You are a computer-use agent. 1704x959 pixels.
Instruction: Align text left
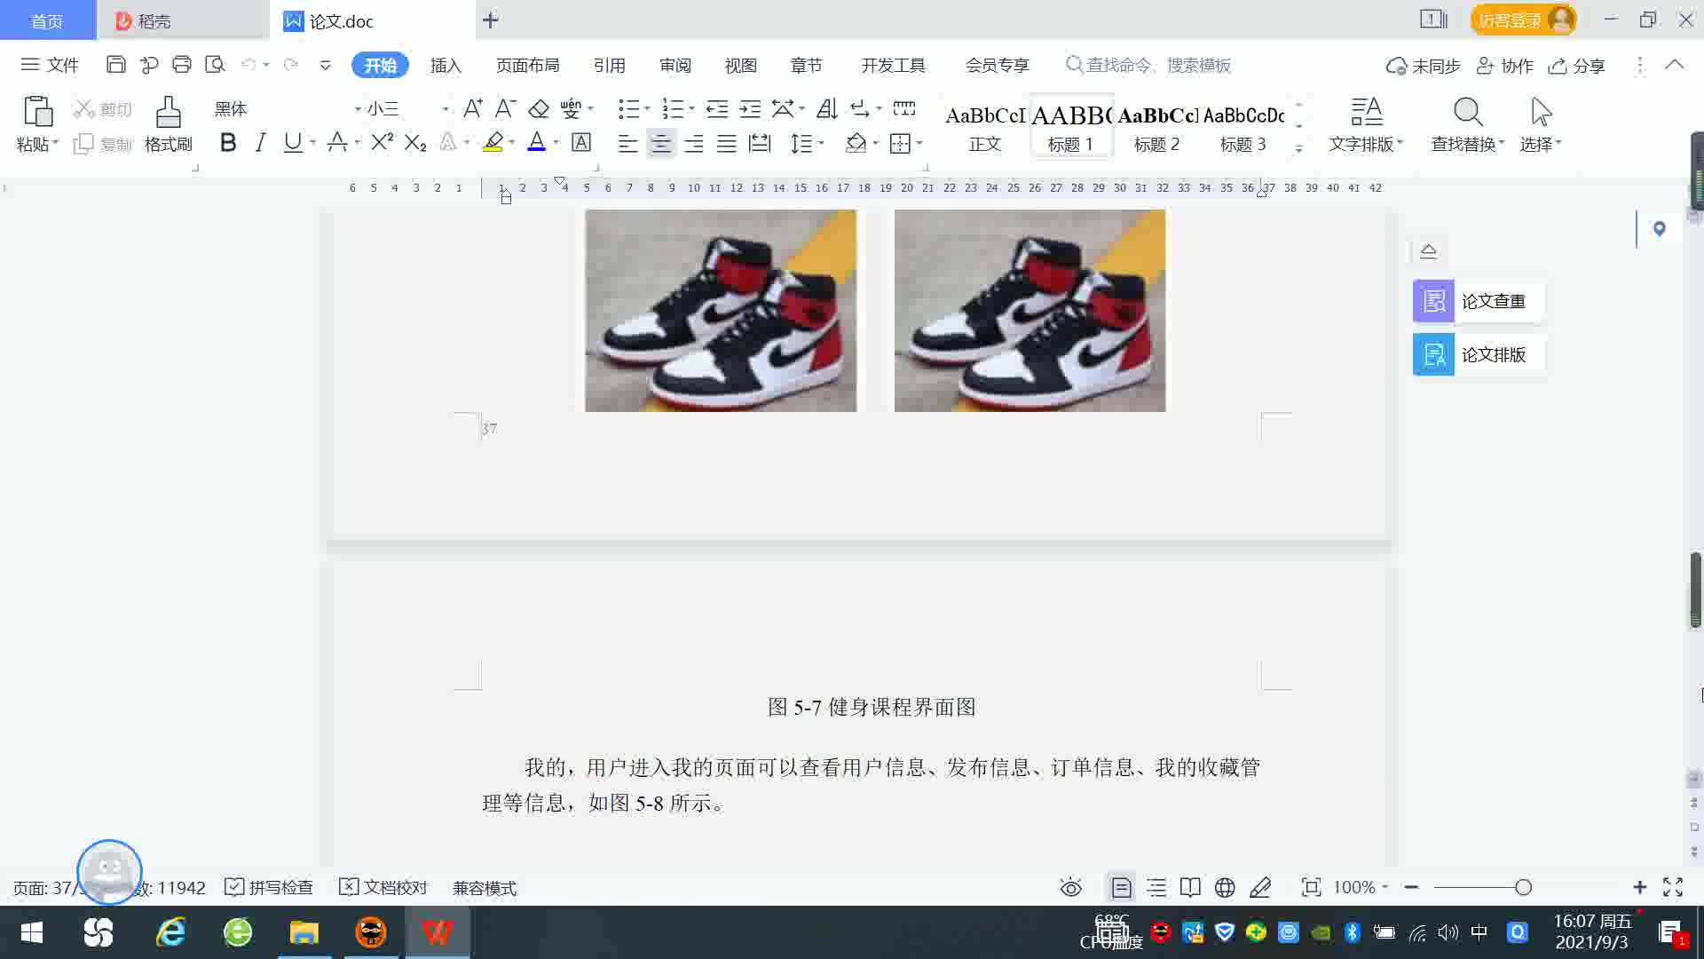pyautogui.click(x=627, y=143)
